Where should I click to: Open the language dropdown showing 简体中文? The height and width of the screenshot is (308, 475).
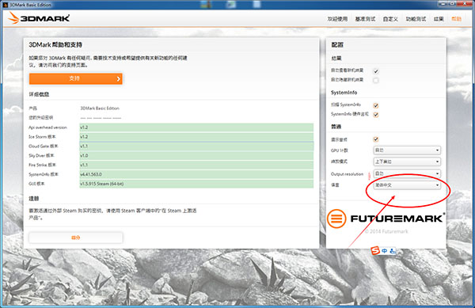pos(407,185)
